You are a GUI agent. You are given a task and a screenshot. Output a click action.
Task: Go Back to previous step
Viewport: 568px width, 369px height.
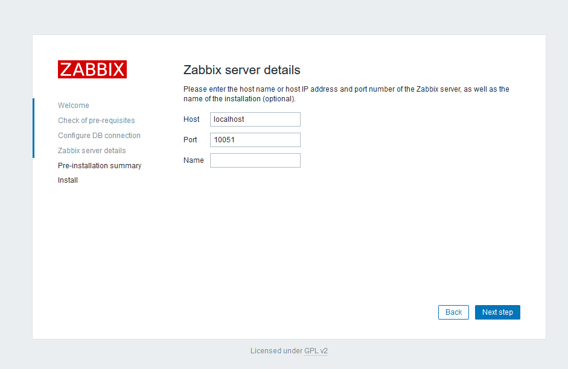[x=453, y=312]
